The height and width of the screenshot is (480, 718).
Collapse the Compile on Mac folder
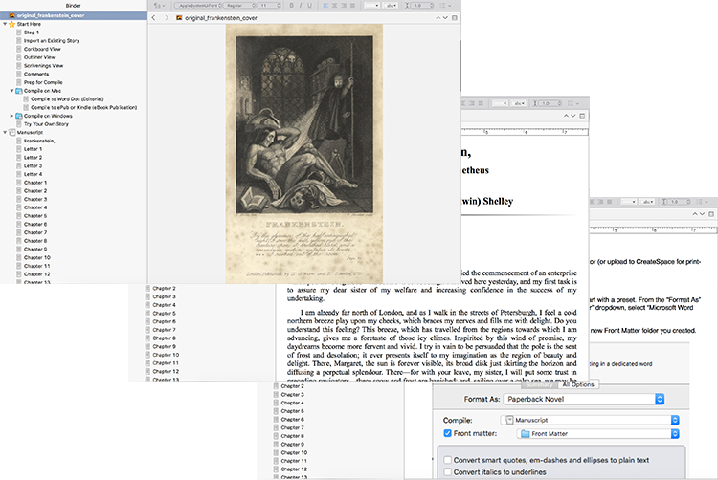coord(11,91)
